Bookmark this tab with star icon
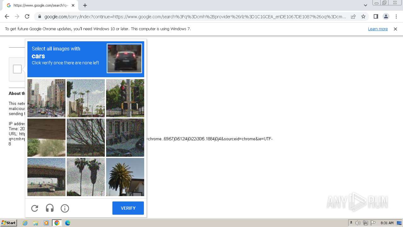The width and height of the screenshot is (403, 227). (363, 16)
